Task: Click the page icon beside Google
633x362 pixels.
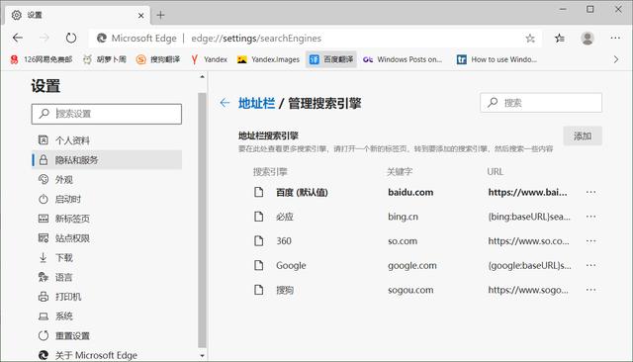Action: (x=259, y=265)
